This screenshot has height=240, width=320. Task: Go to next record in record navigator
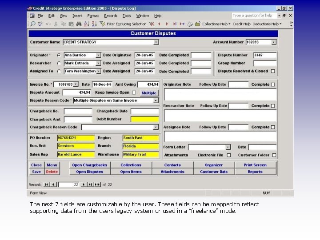[x=84, y=184]
